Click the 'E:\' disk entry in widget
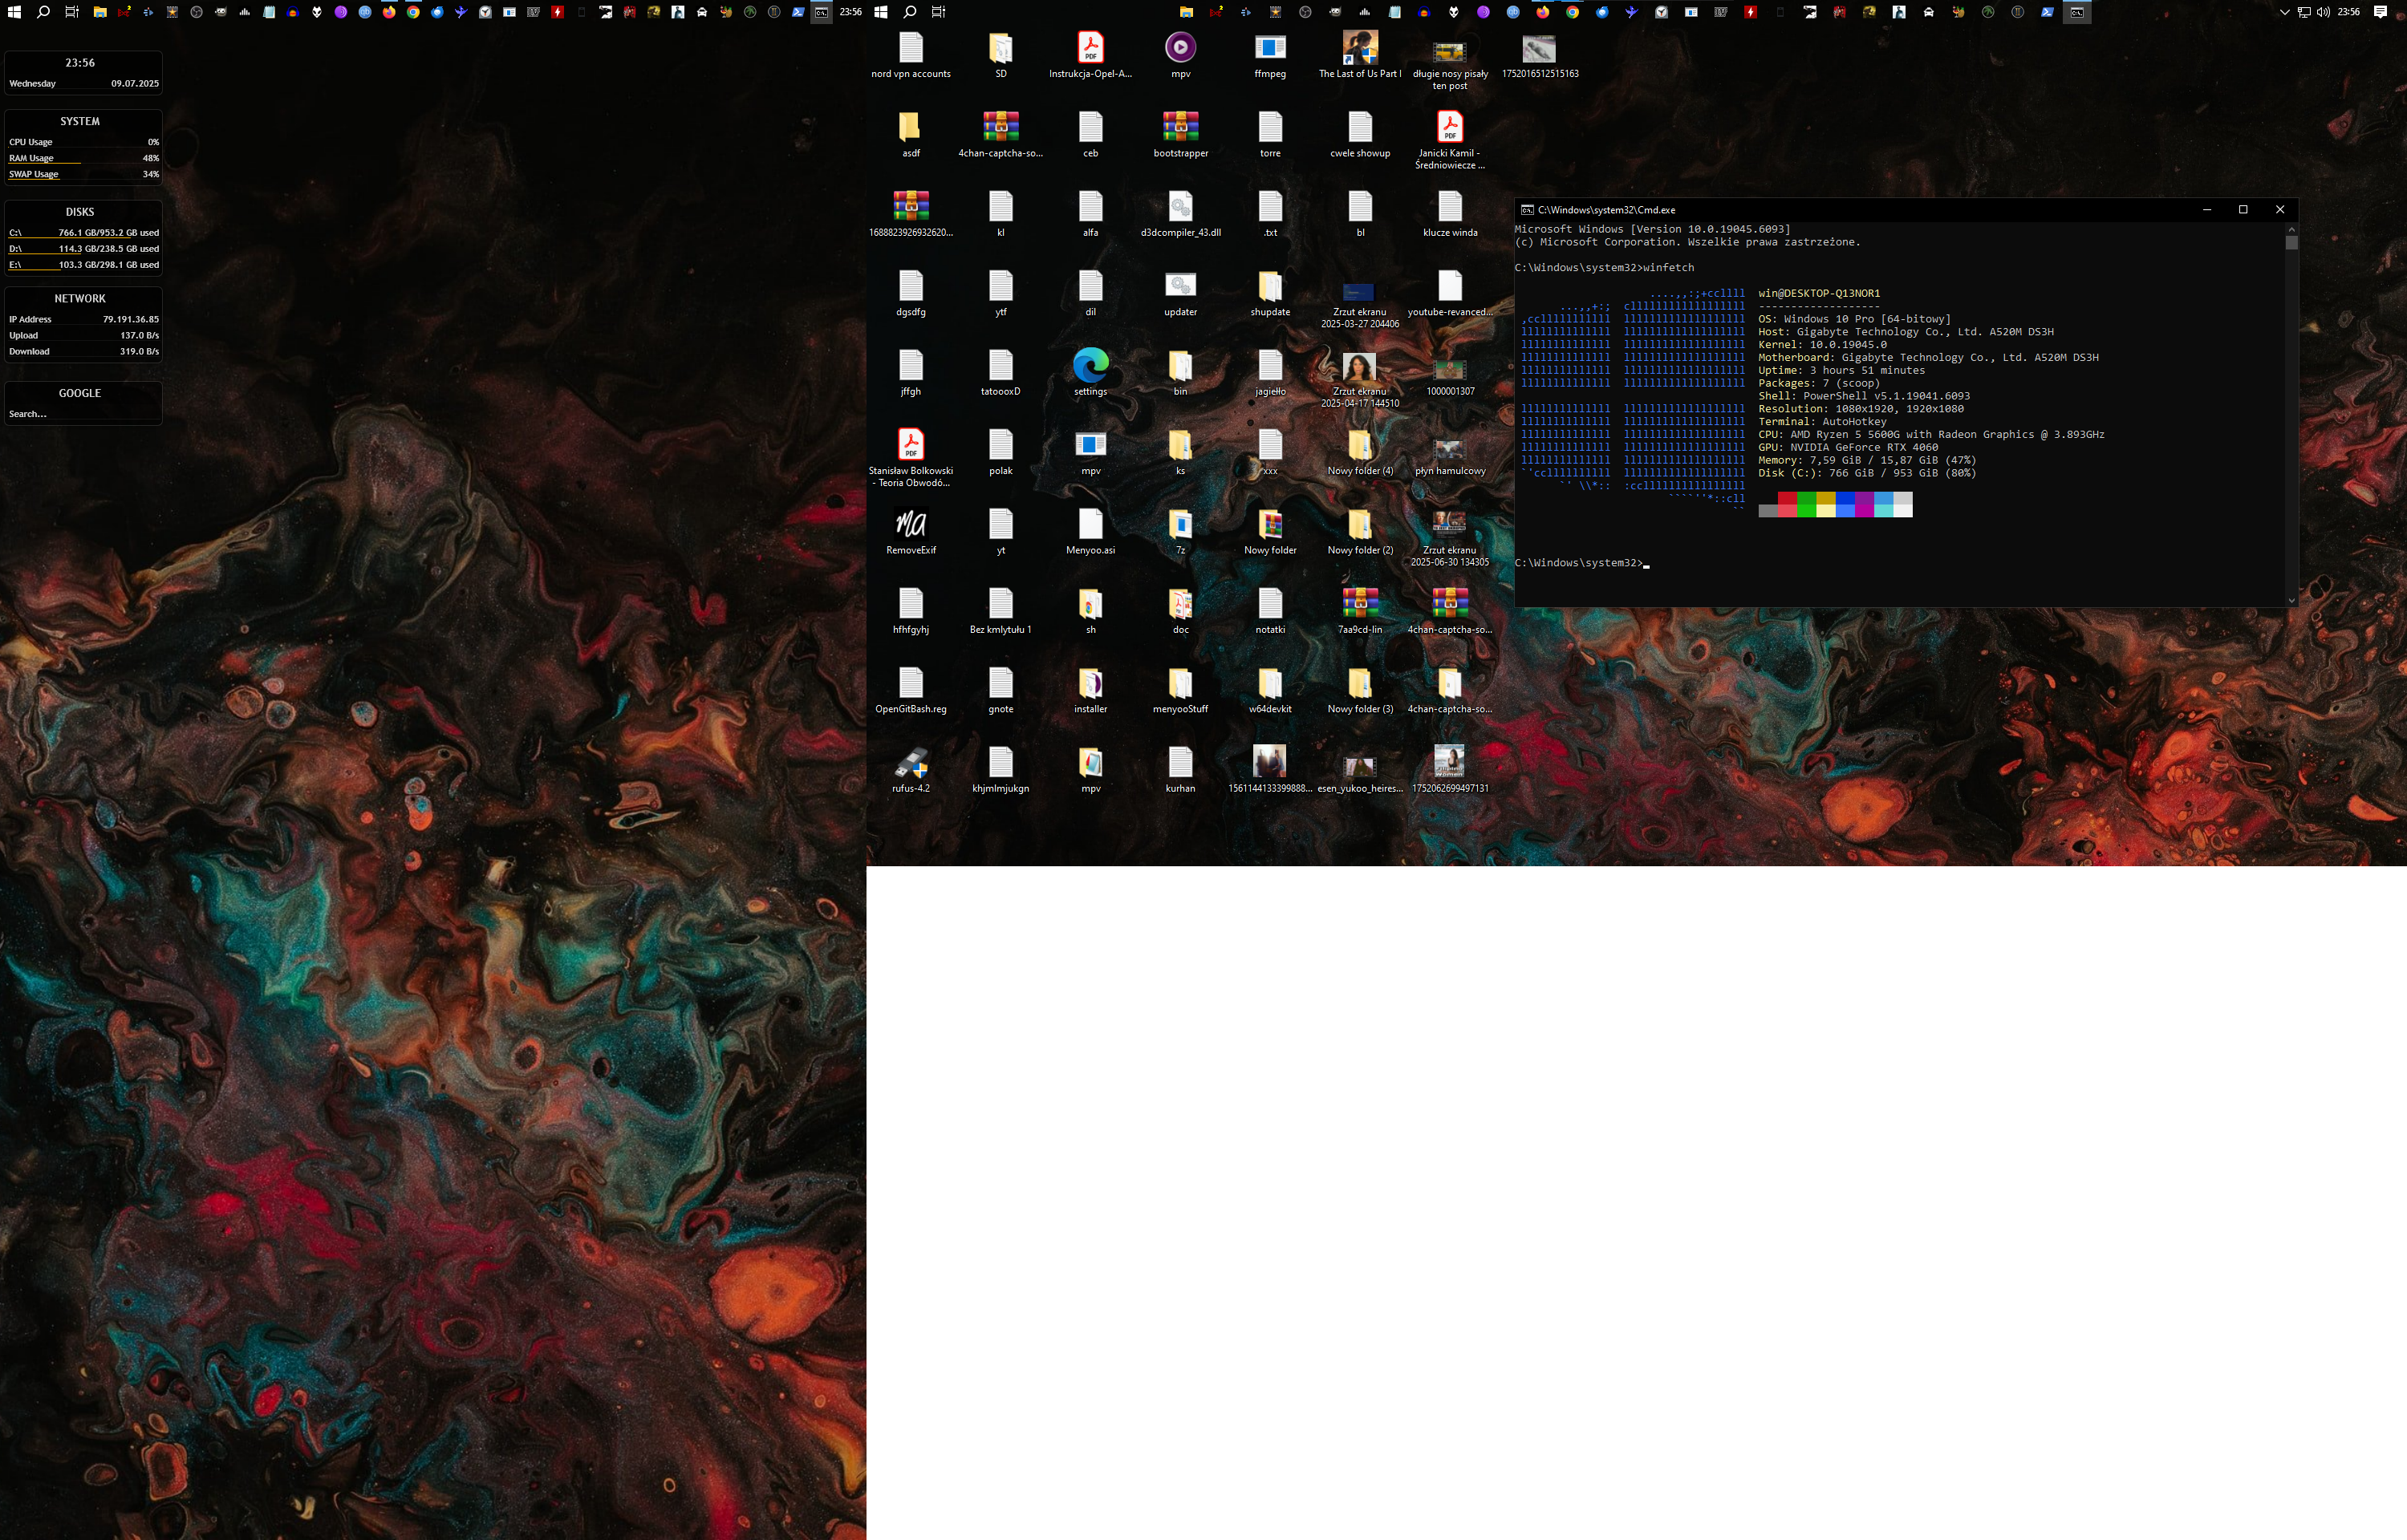Screen dimensions: 2407x1540 [x=83, y=265]
